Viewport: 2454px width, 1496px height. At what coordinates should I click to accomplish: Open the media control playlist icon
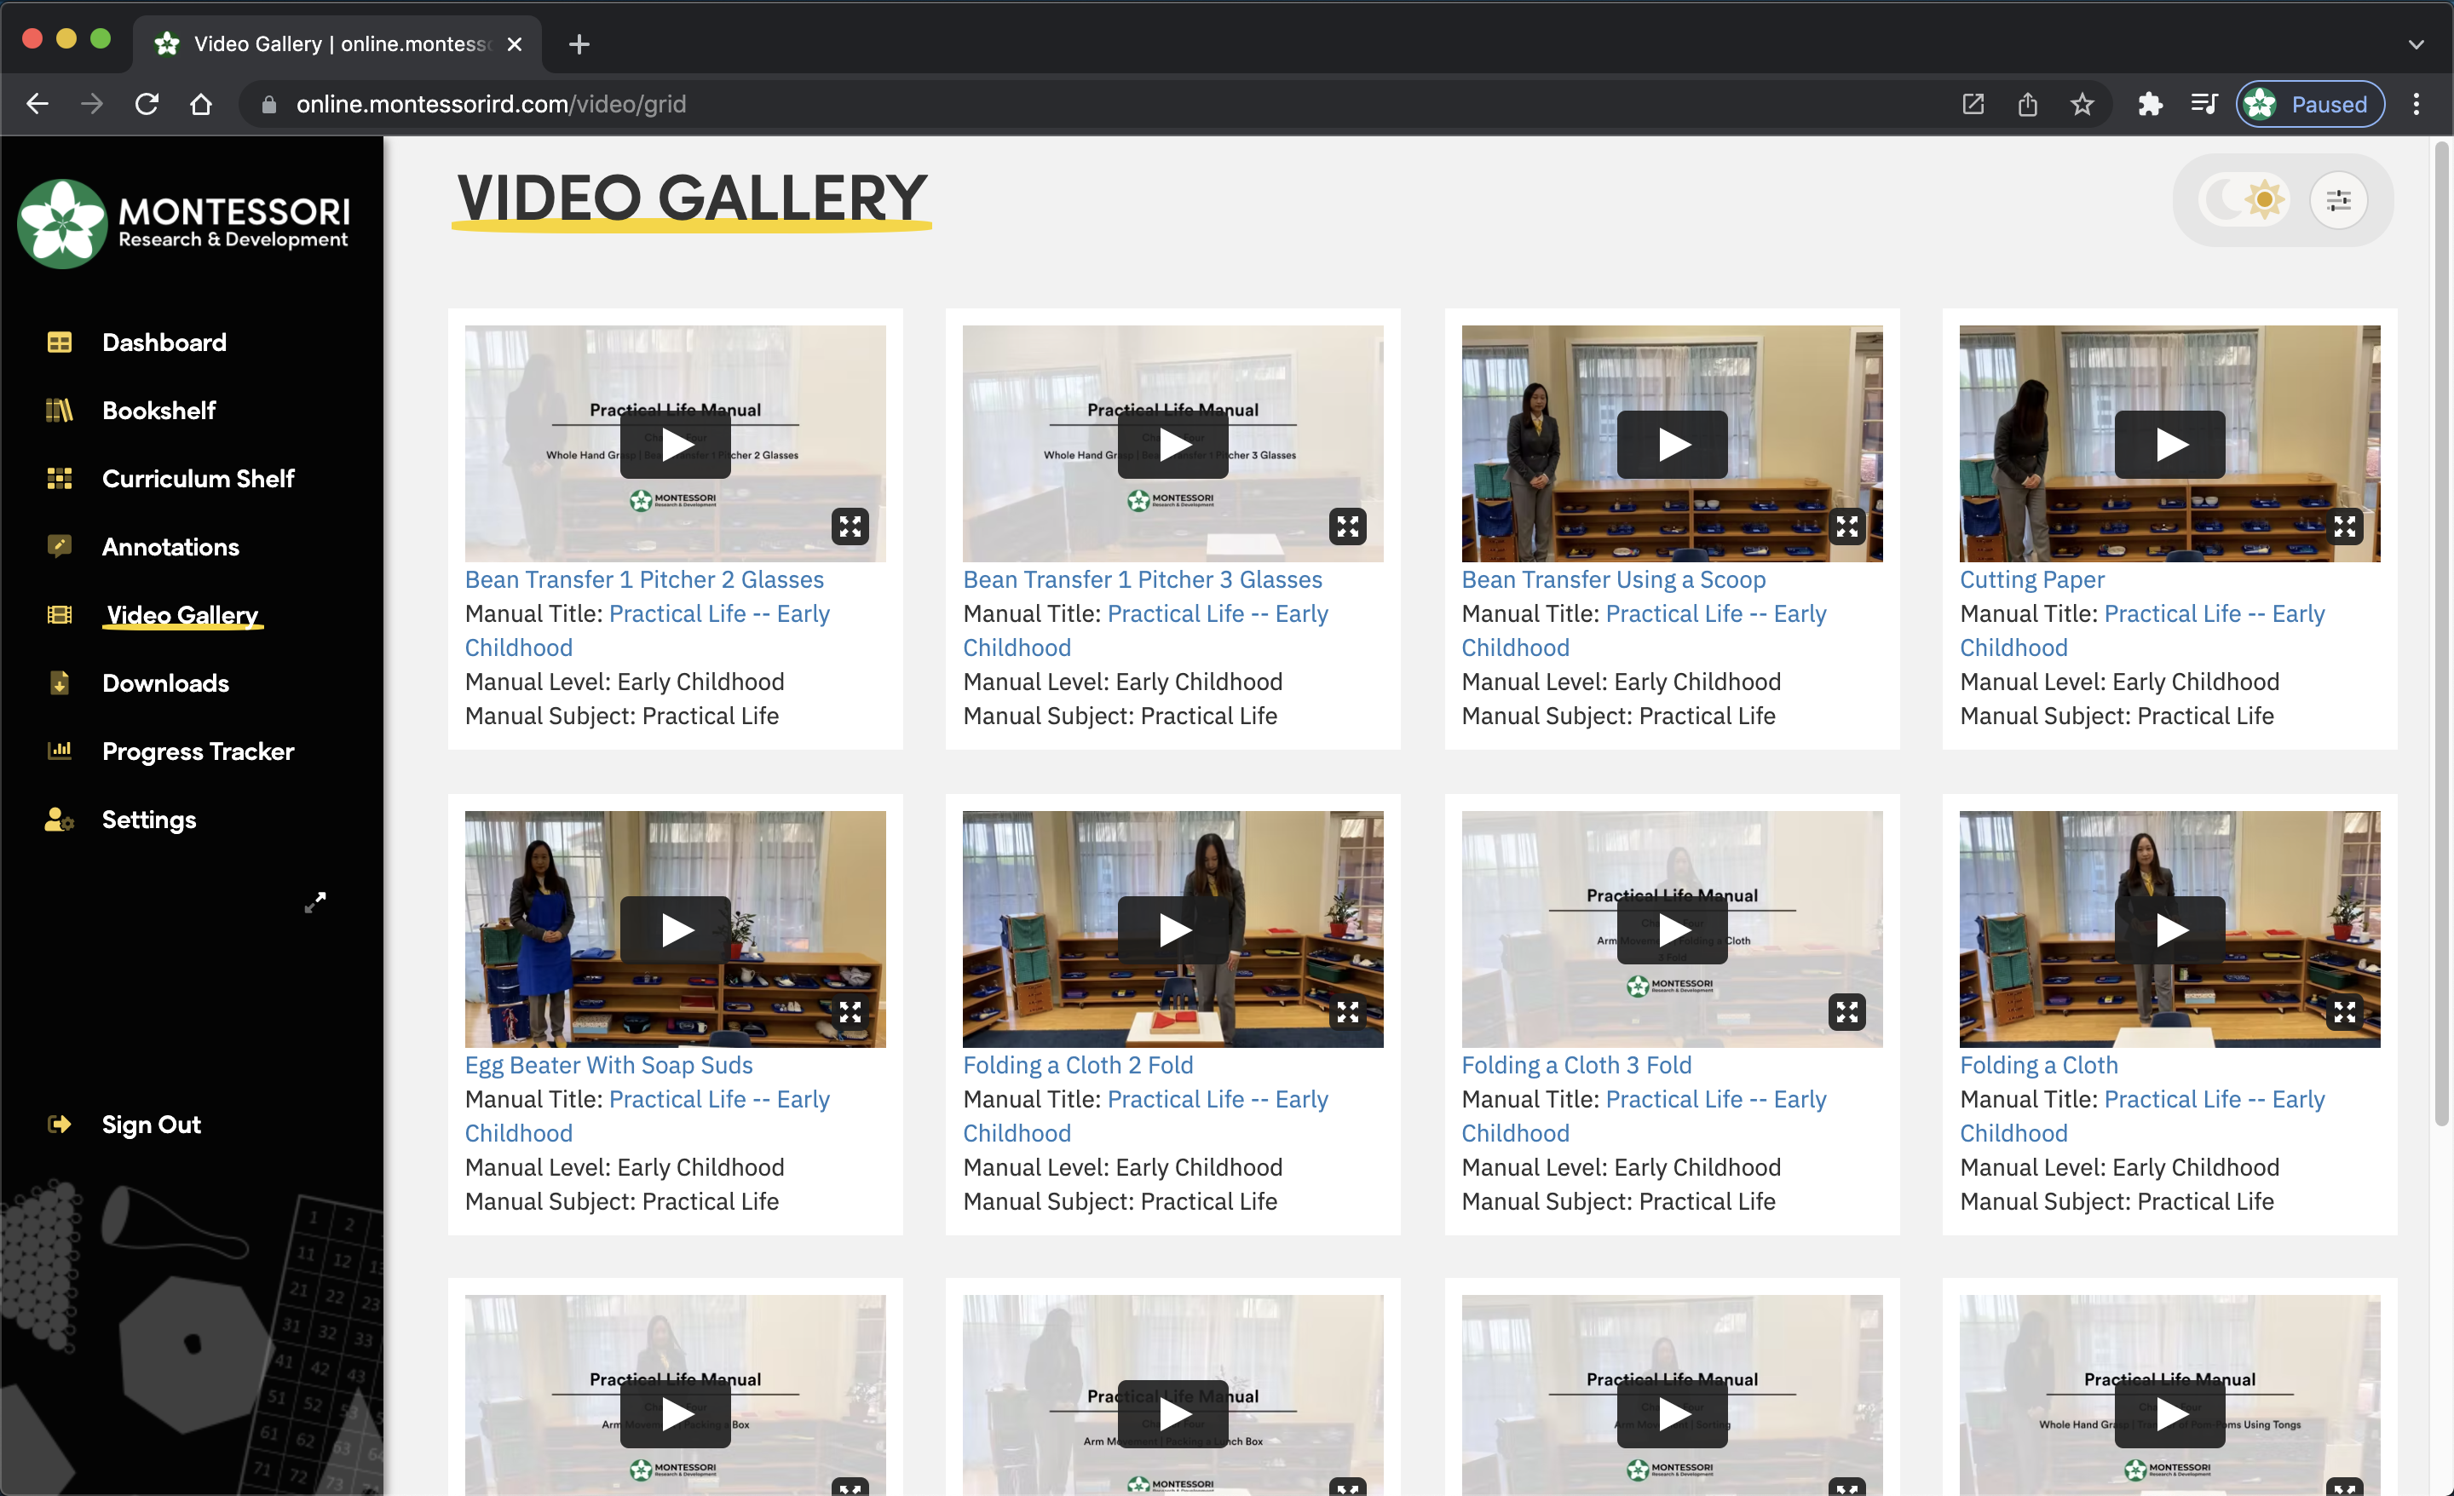click(2203, 104)
